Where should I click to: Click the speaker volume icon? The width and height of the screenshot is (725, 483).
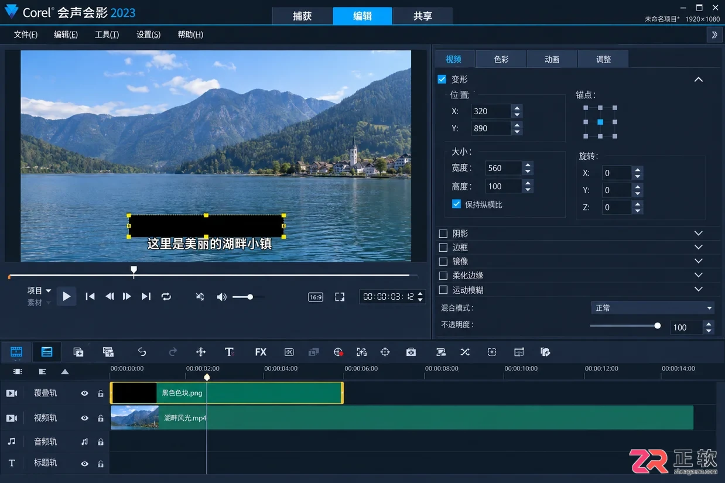pos(221,297)
